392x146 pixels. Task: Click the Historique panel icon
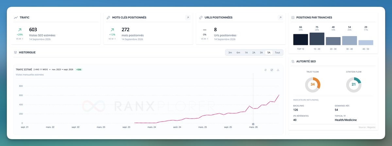click(15, 52)
